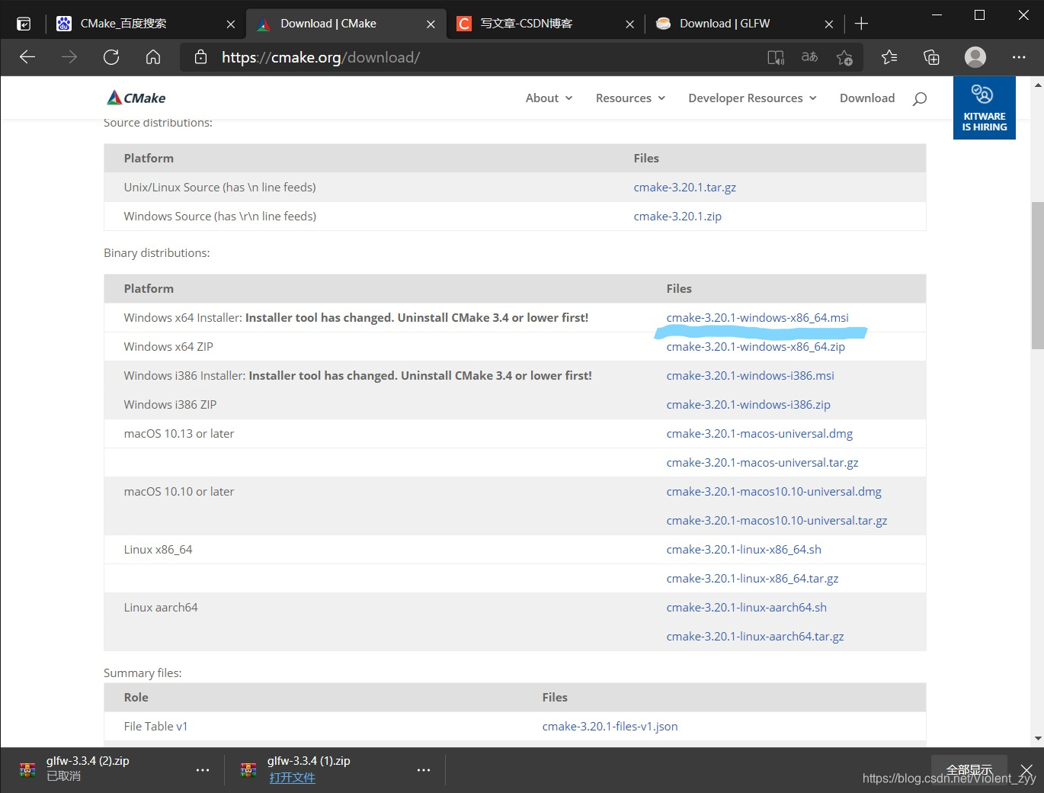Select the 'Windows x64 ZIP' platform text
Viewport: 1044px width, 793px height.
(168, 347)
